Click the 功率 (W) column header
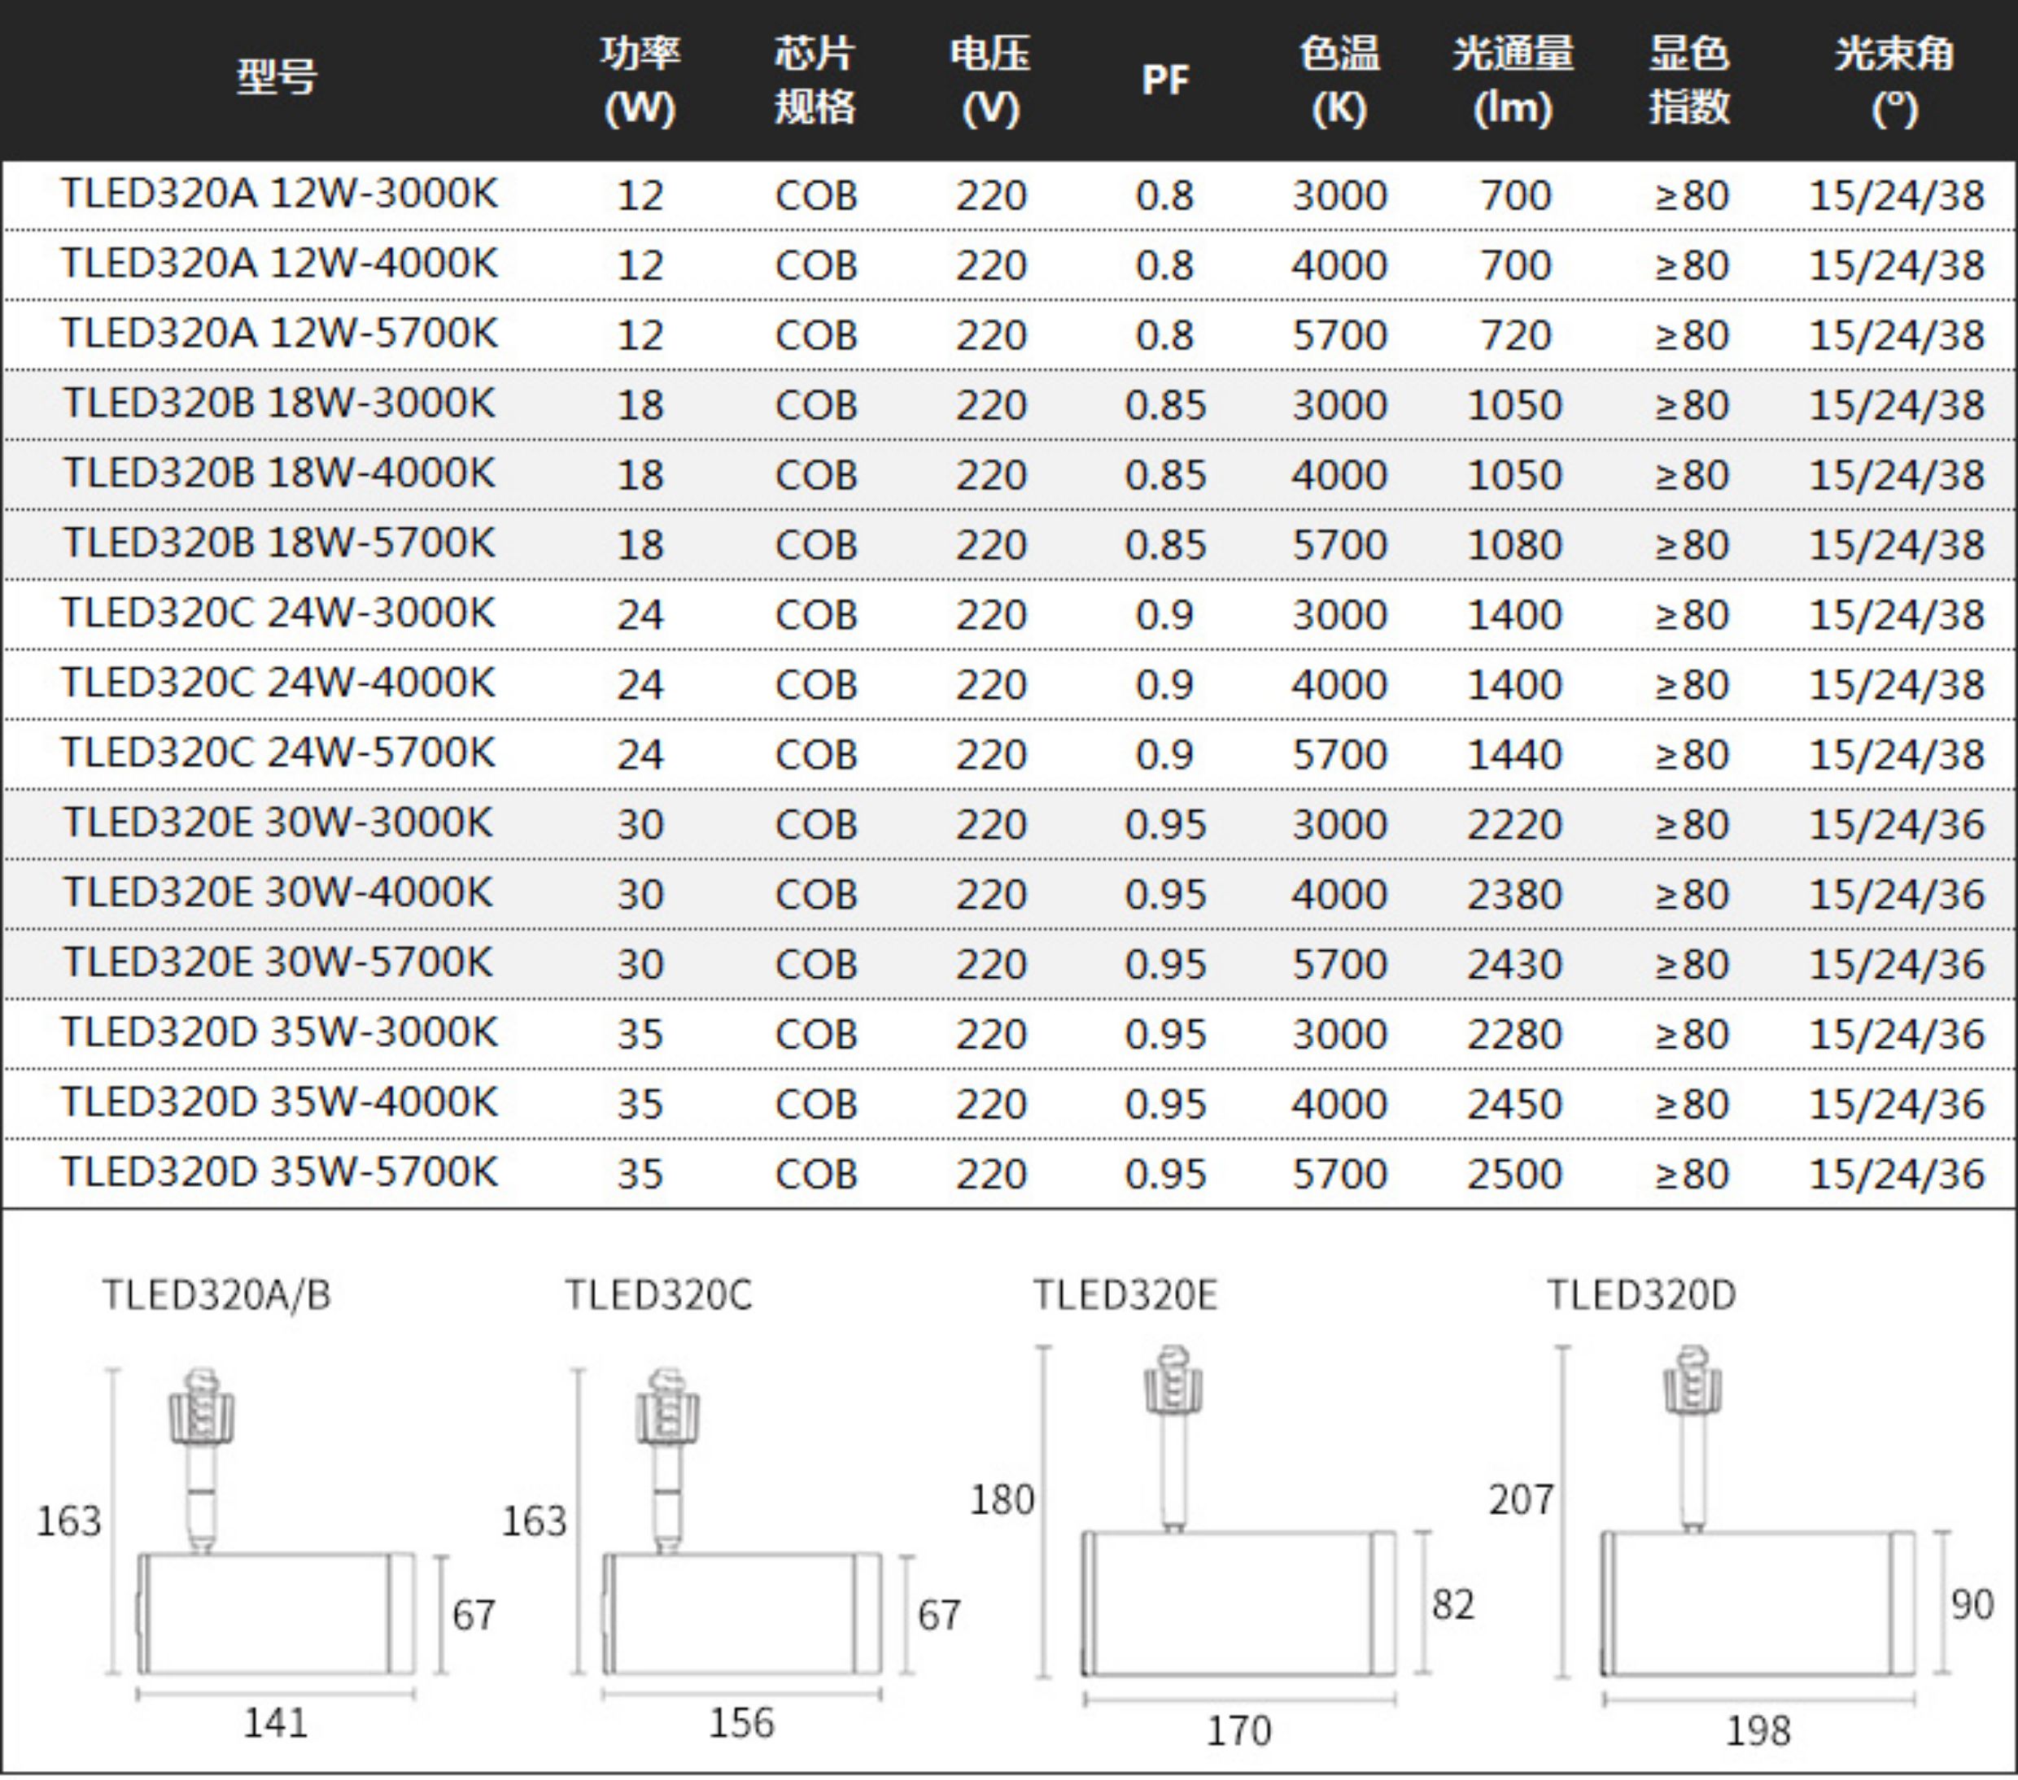2018x1780 pixels. tap(640, 80)
